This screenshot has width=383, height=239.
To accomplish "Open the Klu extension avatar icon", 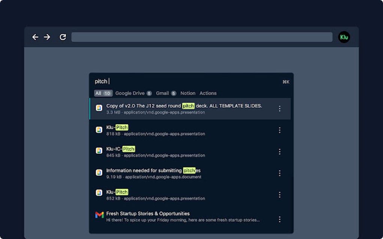I will [344, 37].
